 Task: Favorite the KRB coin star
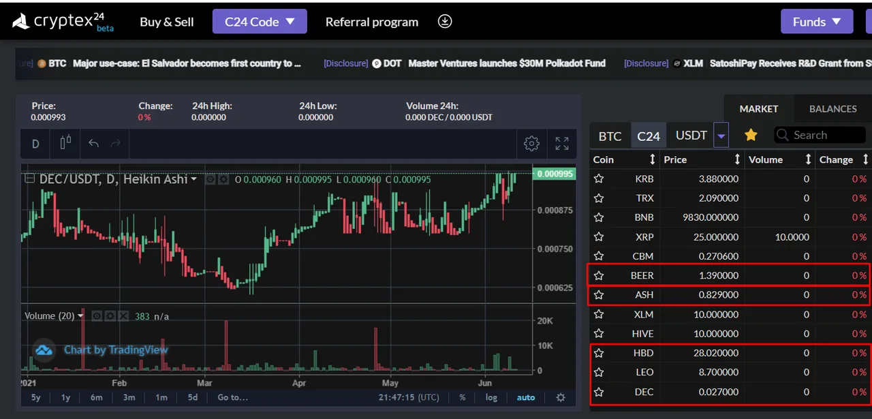coord(599,179)
